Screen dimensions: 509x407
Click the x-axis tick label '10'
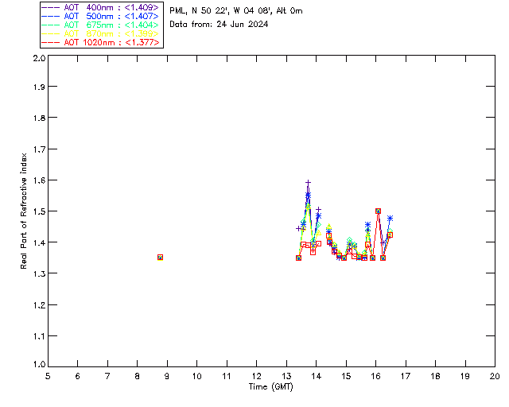click(196, 376)
